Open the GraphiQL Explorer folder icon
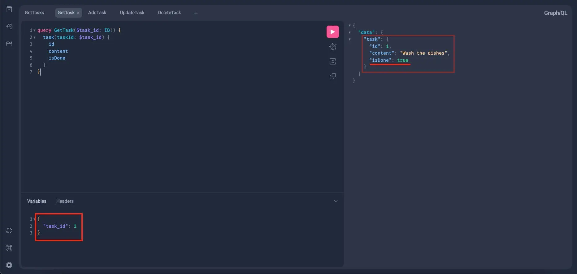The height and width of the screenshot is (274, 577). (x=9, y=44)
